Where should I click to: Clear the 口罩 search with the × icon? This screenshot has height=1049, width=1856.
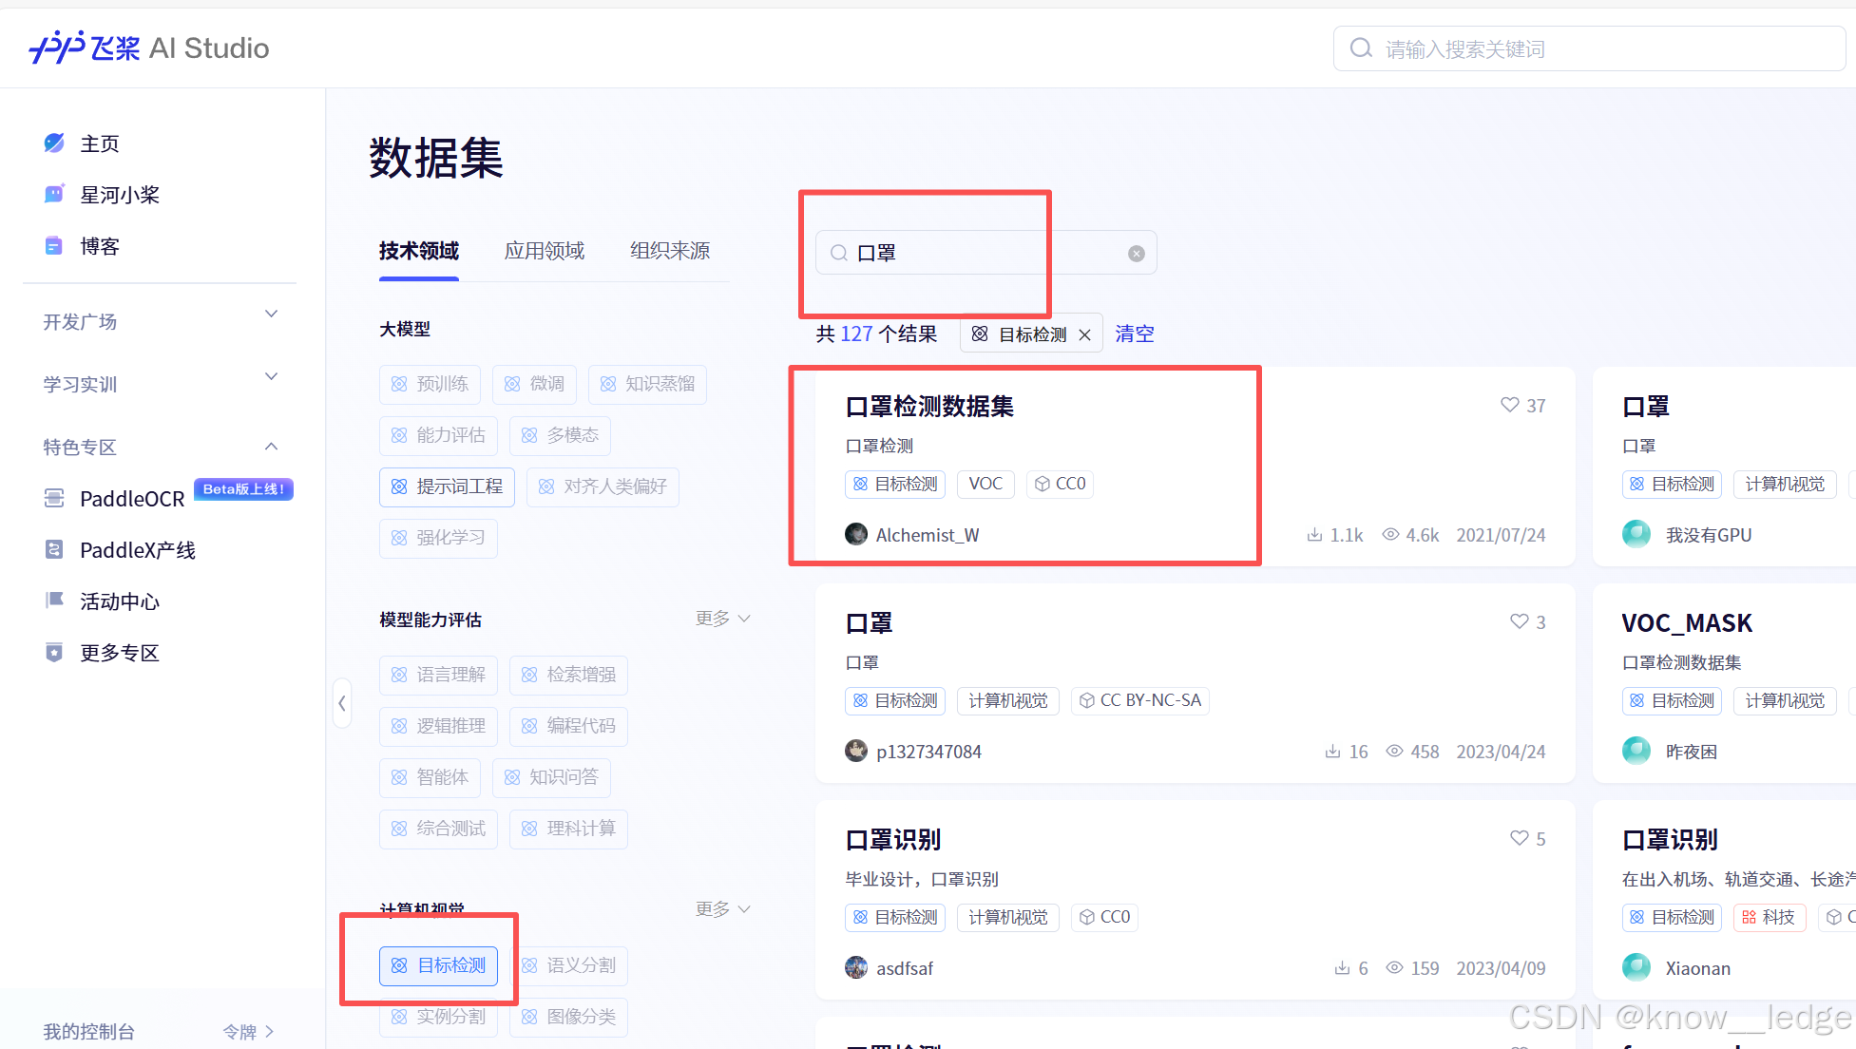coord(1137,253)
